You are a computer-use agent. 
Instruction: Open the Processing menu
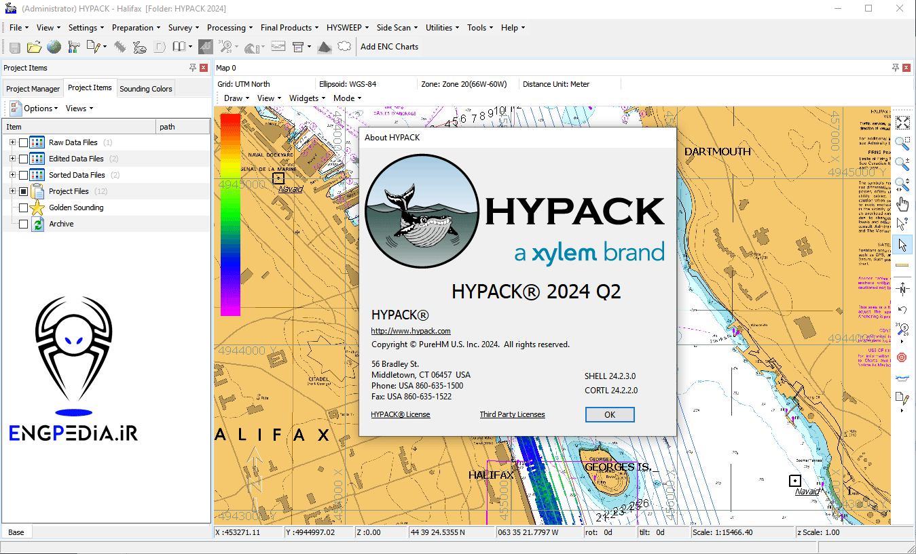[x=230, y=28]
